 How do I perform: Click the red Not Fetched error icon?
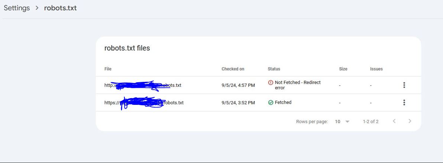pyautogui.click(x=271, y=83)
